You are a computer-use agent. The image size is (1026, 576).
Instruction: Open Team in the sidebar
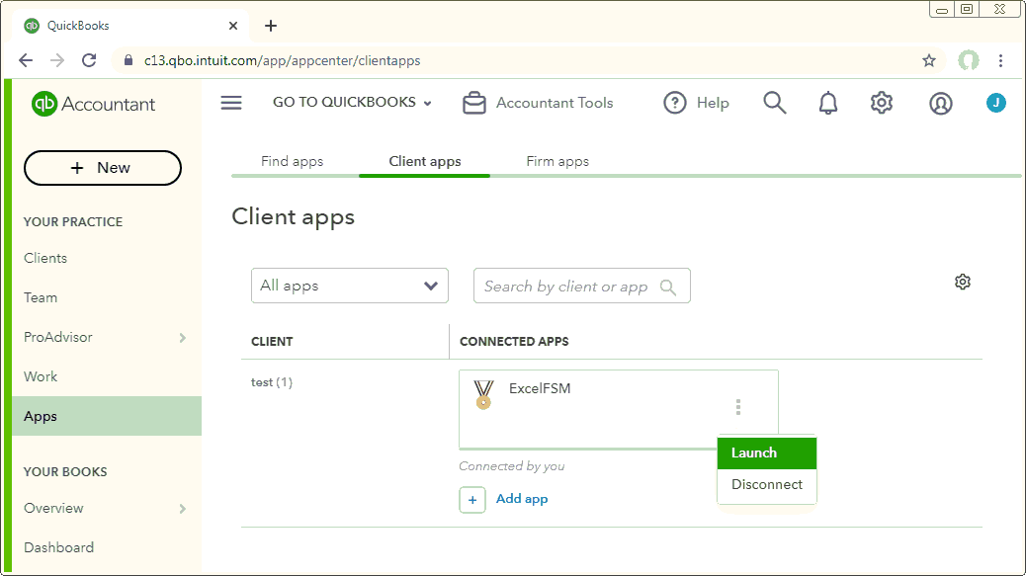[x=41, y=297]
